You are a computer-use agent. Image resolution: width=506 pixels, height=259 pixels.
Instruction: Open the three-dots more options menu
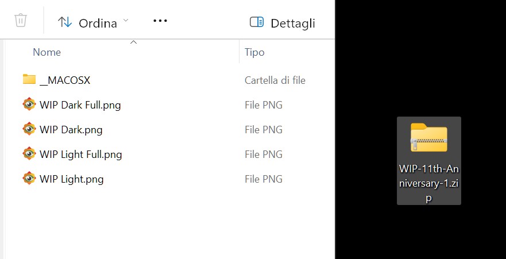click(160, 21)
